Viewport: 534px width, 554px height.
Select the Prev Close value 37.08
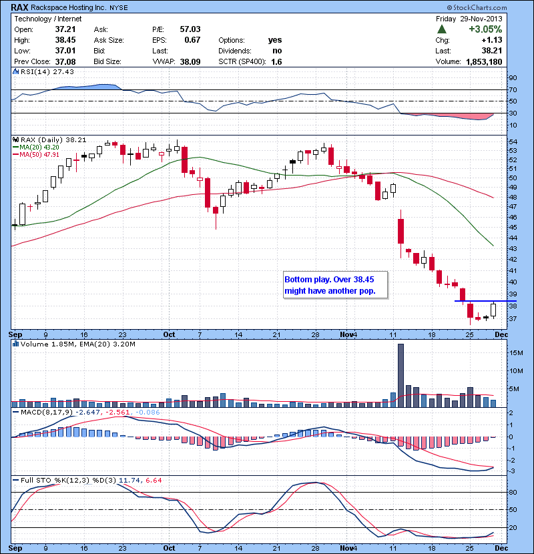click(x=65, y=61)
